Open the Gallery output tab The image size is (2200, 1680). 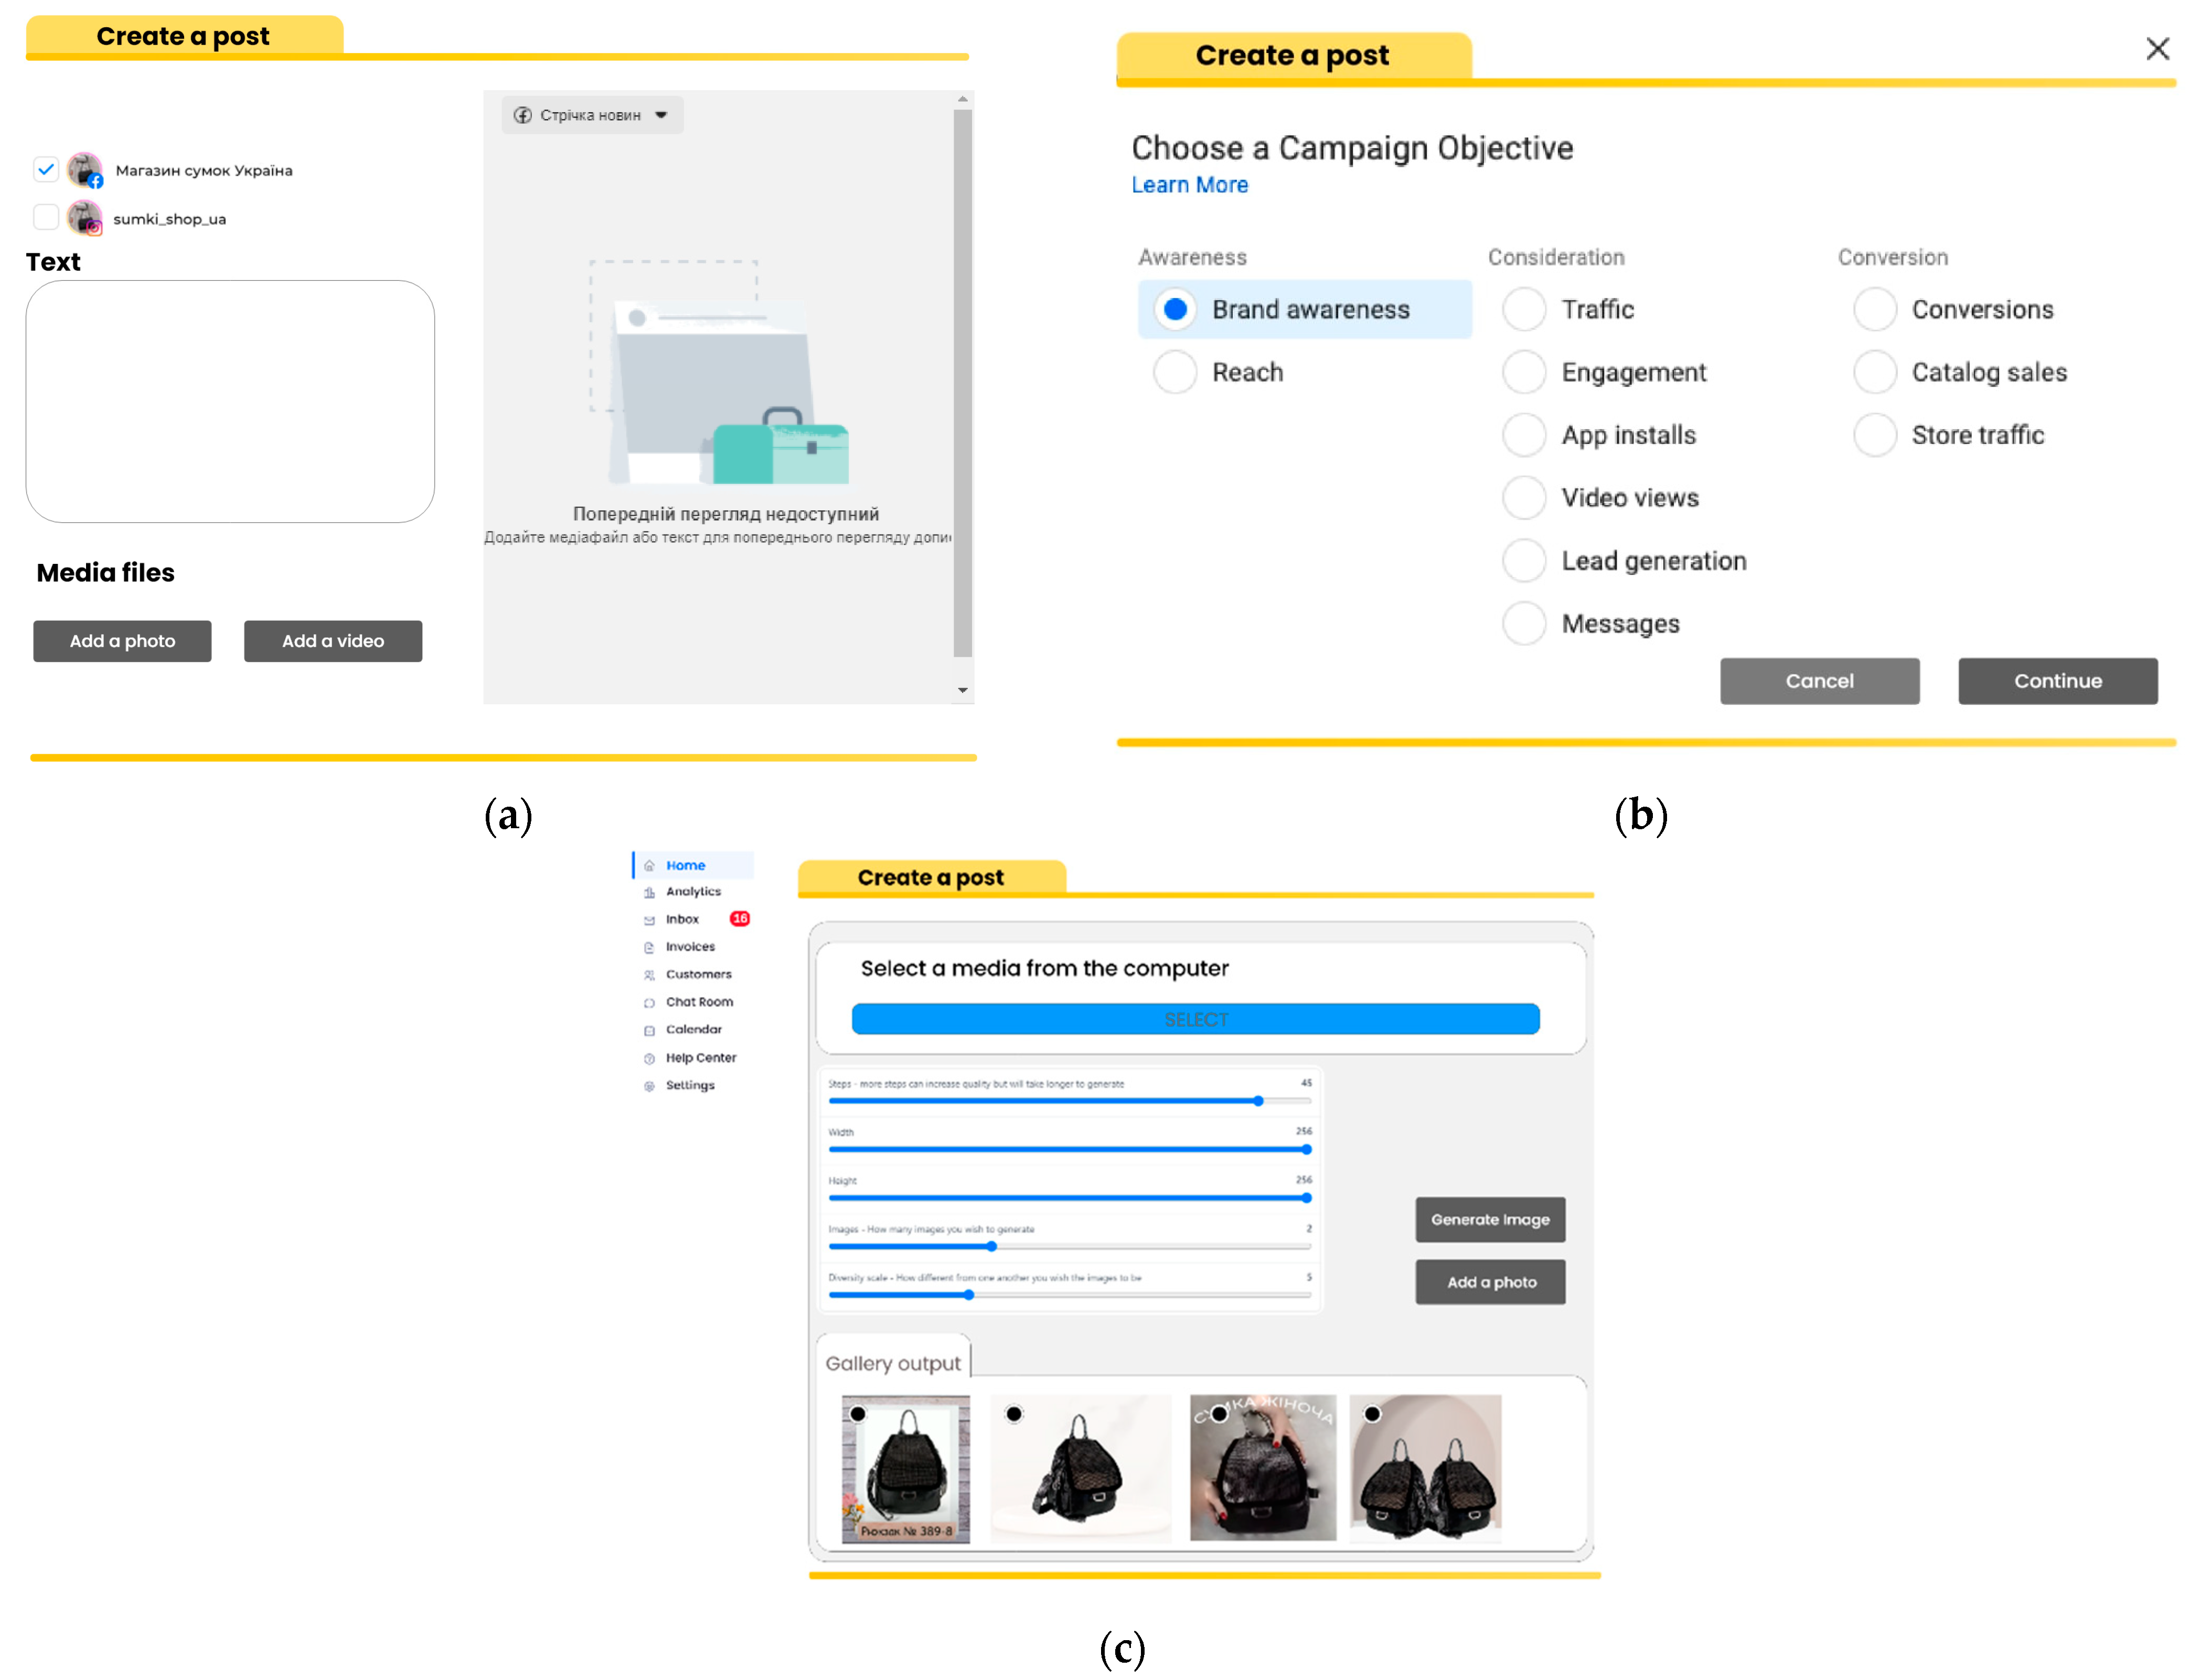(x=892, y=1363)
